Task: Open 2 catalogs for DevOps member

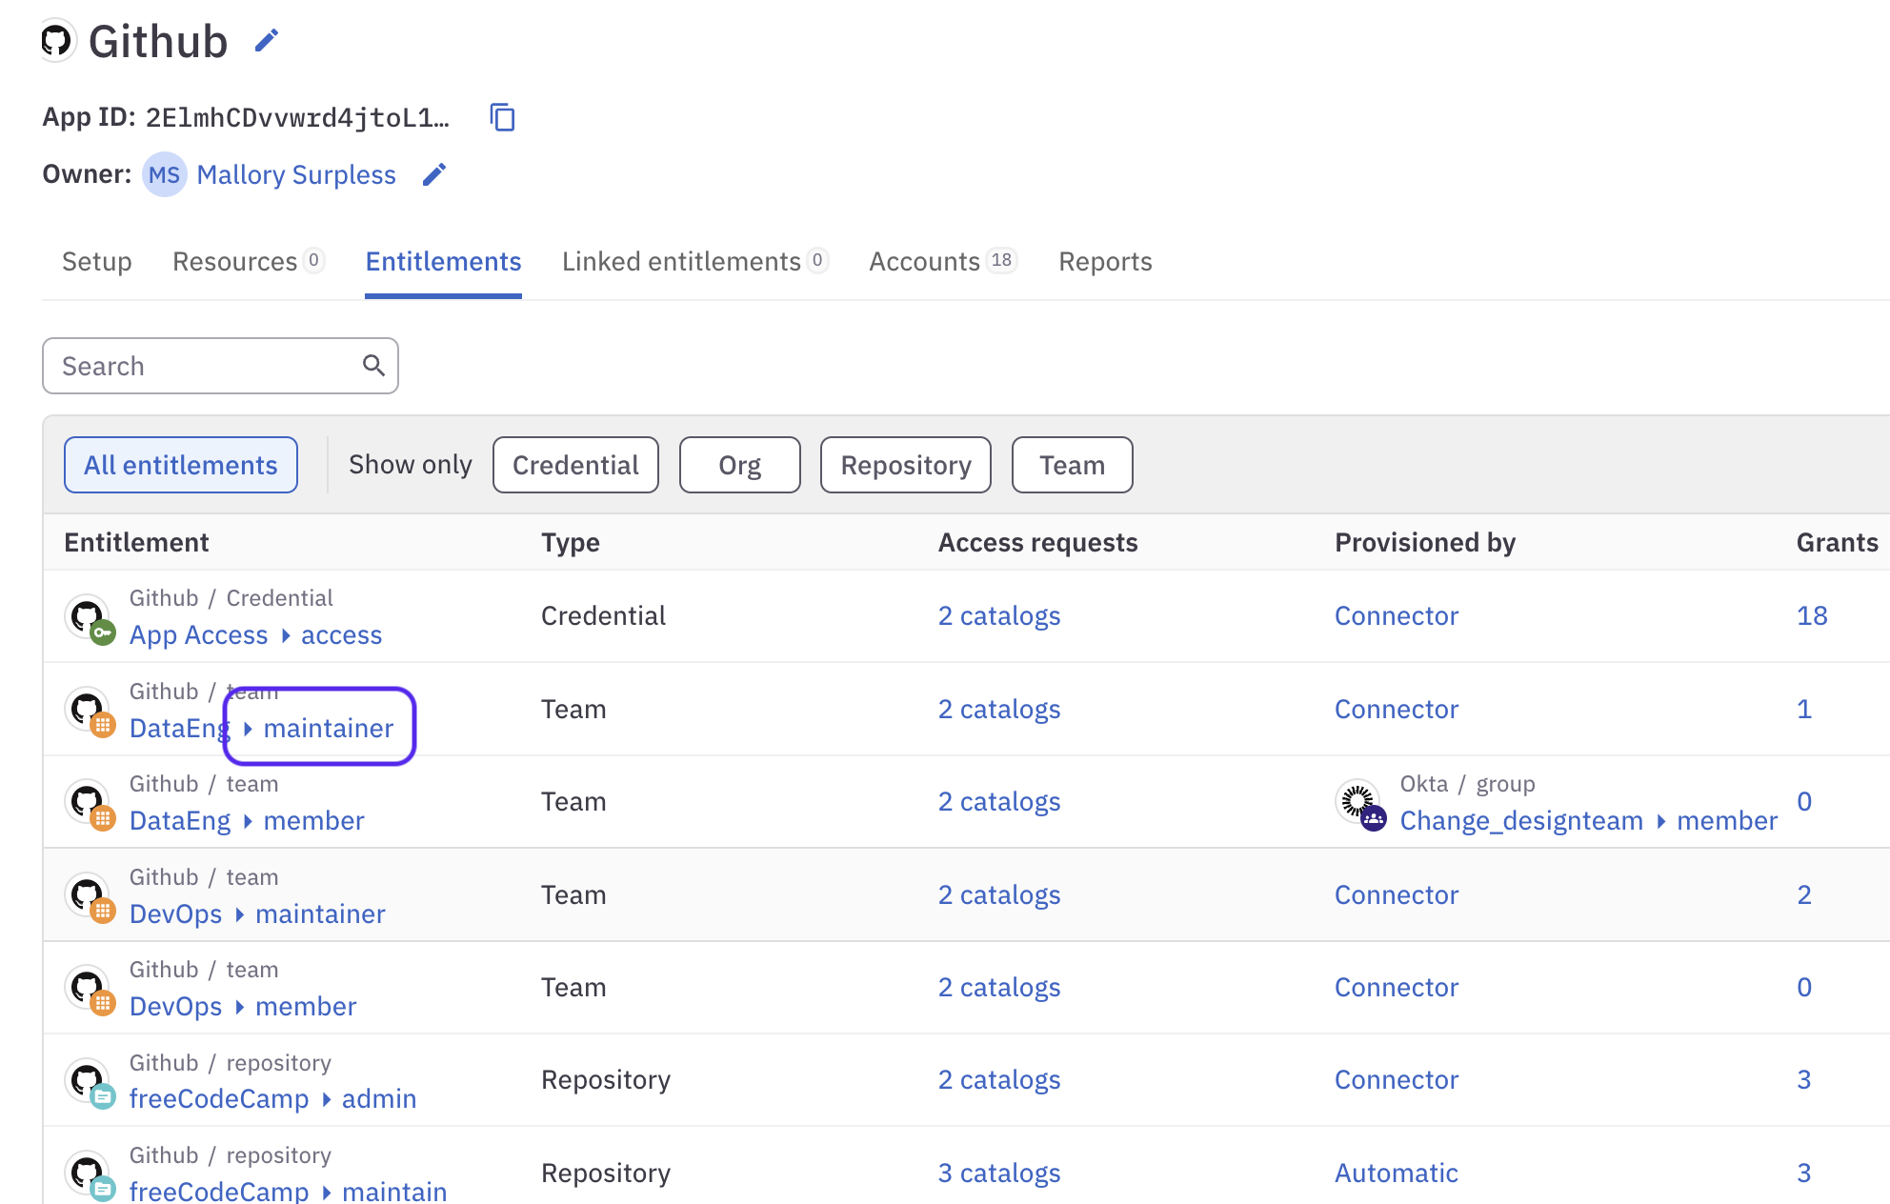Action: click(x=998, y=987)
